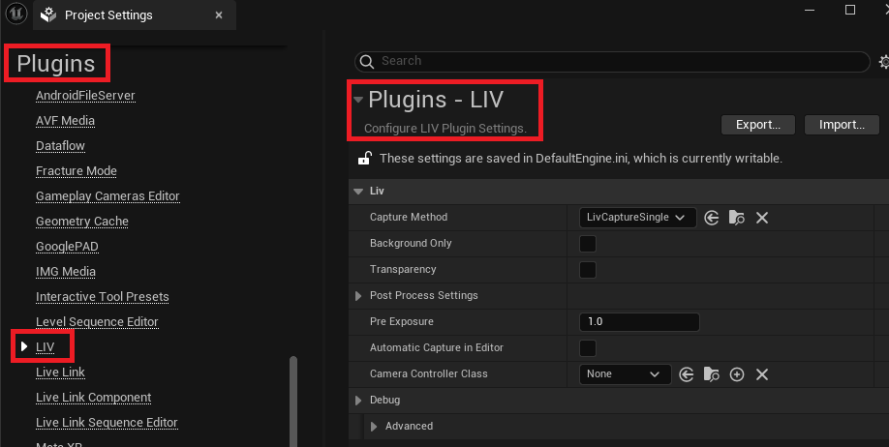Enable Automatic Capture in Editor checkbox
This screenshot has height=447, width=889.
[588, 348]
